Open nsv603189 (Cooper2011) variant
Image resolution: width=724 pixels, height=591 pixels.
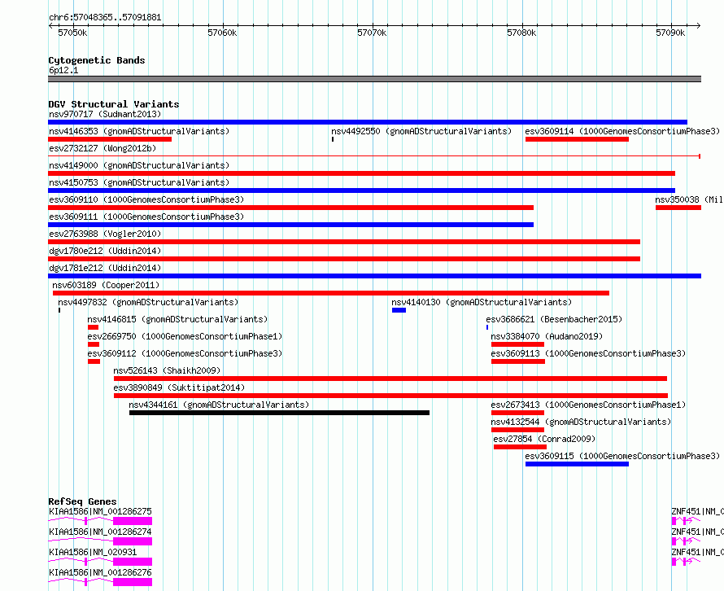pyautogui.click(x=106, y=285)
